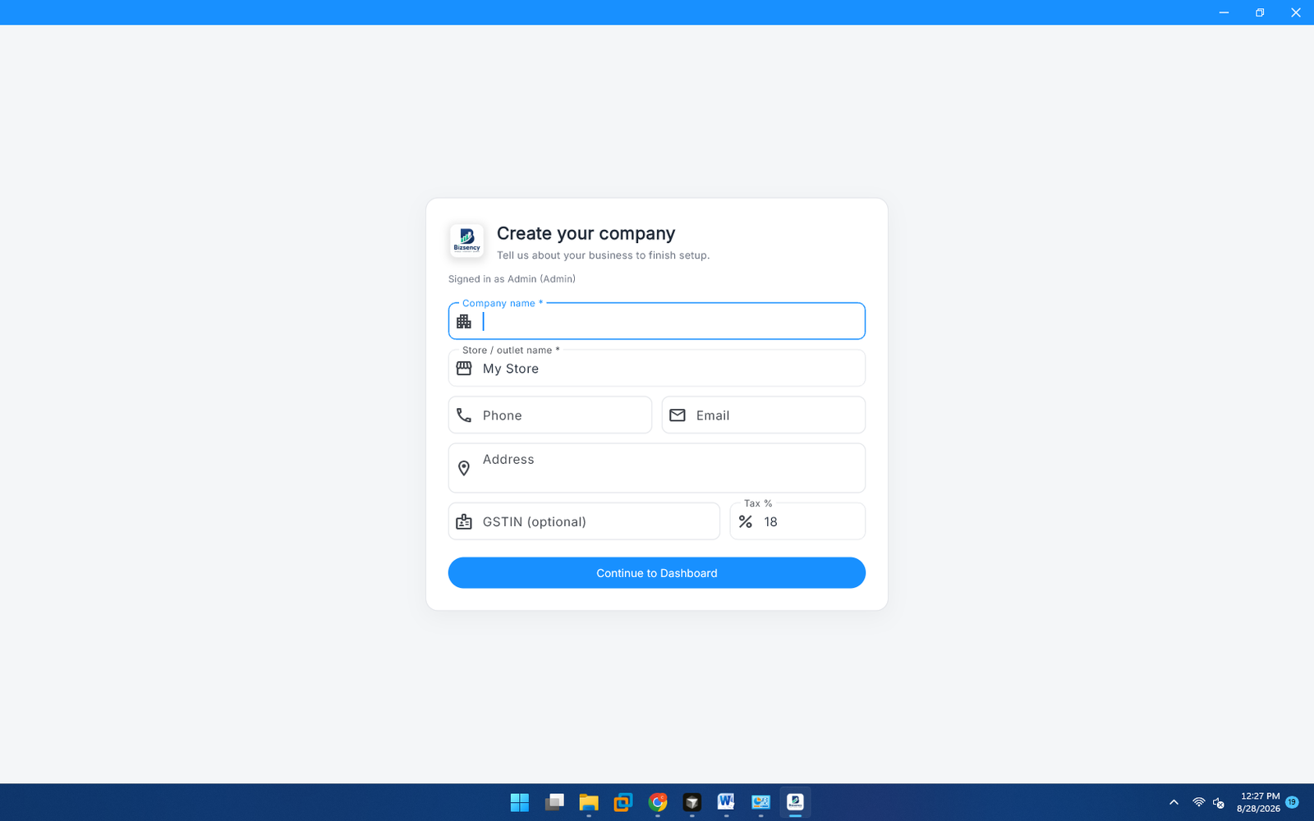Open Google Chrome from taskbar
Screen dimensions: 1314x821
coord(658,802)
